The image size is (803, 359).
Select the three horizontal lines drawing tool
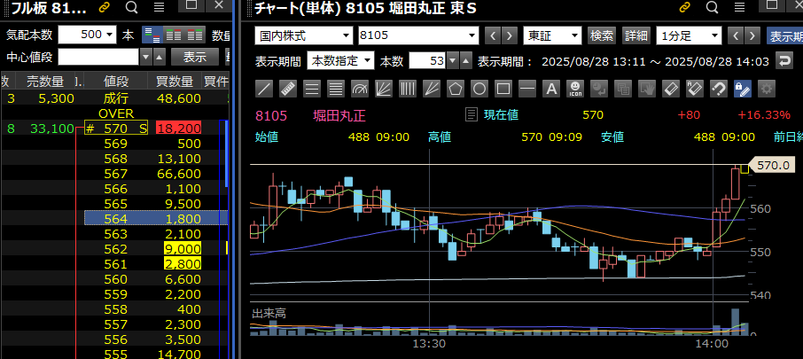click(x=312, y=90)
